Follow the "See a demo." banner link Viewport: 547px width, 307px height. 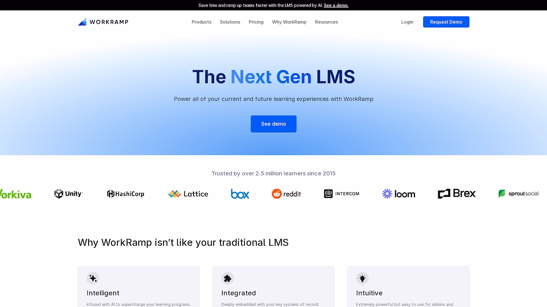click(336, 5)
